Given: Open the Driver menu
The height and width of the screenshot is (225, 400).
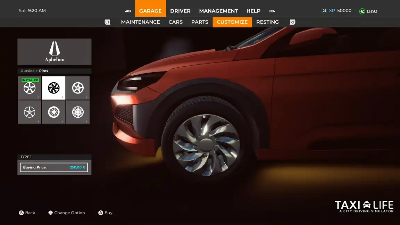Looking at the screenshot, I should tap(180, 11).
